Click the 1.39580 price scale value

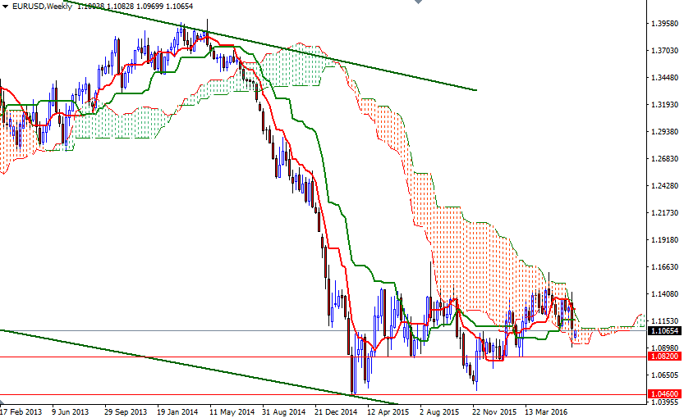tap(663, 24)
